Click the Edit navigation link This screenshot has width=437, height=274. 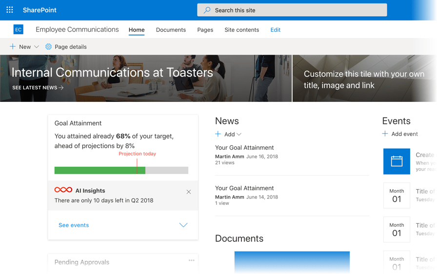[x=276, y=30]
